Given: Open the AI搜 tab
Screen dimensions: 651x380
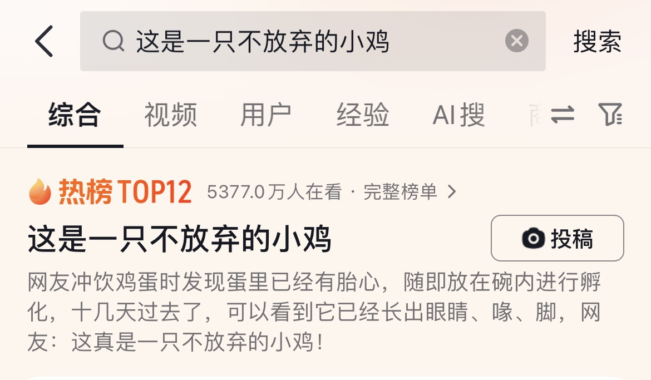Looking at the screenshot, I should 459,115.
